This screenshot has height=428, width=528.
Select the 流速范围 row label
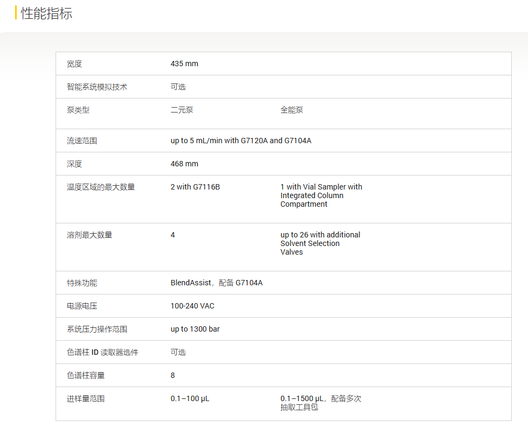coord(82,141)
